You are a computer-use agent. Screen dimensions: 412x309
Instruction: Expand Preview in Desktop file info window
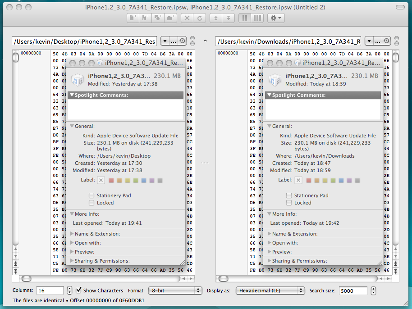pyautogui.click(x=72, y=251)
